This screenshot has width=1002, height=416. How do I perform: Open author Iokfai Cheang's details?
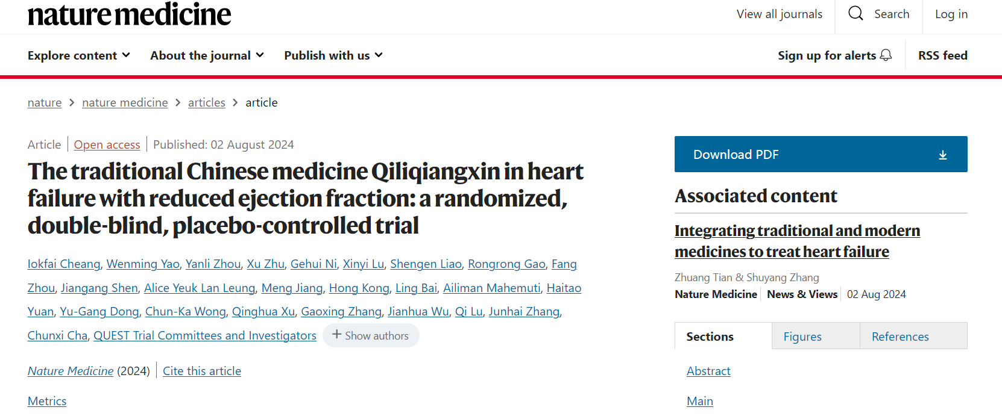(64, 264)
